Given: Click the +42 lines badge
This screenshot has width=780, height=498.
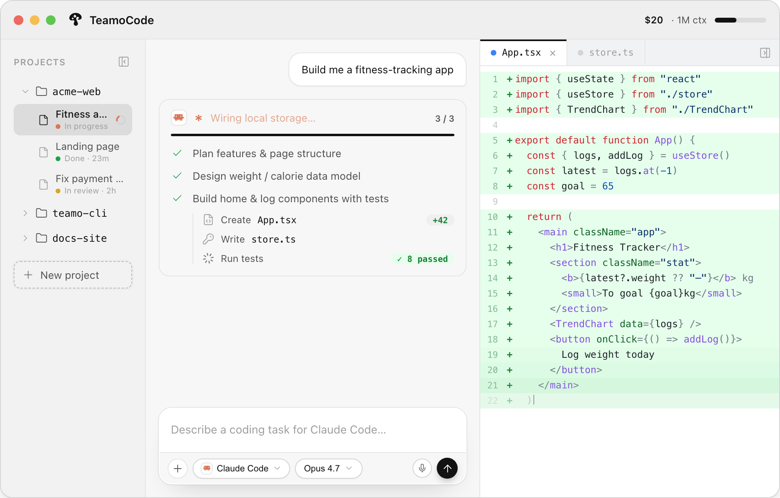Looking at the screenshot, I should 440,220.
